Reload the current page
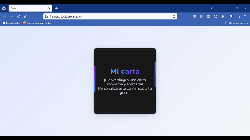 pos(19,16)
